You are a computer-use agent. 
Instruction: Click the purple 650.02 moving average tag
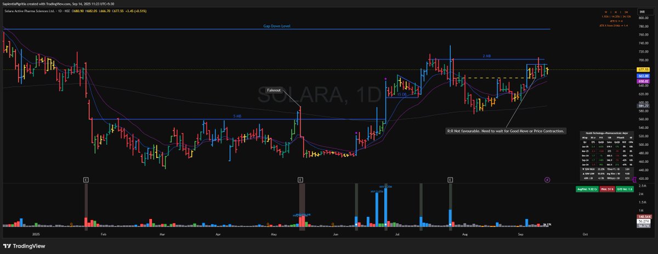tap(642, 81)
